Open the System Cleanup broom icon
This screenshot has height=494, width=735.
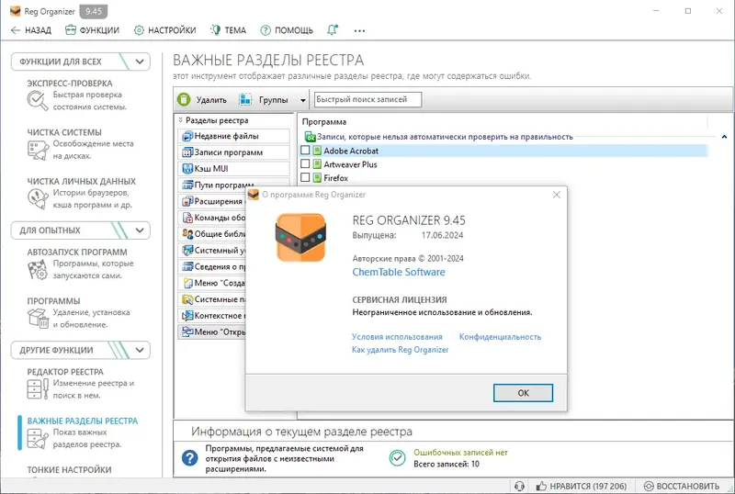pos(37,151)
